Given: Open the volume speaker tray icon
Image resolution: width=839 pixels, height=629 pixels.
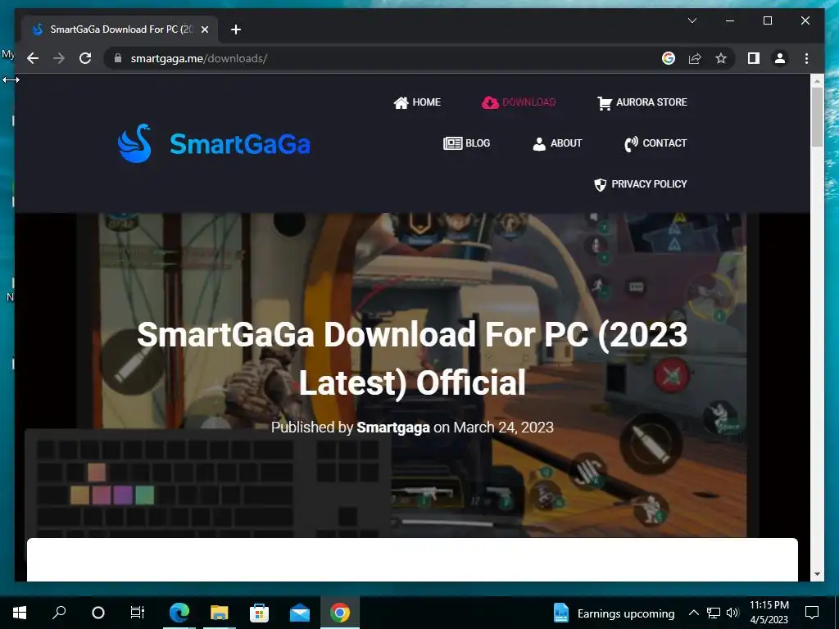Looking at the screenshot, I should 732,613.
